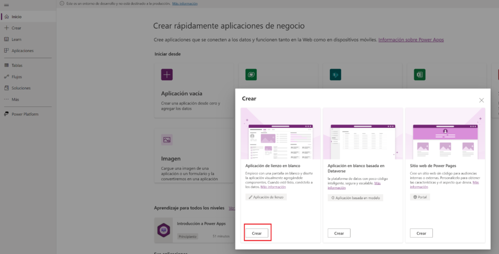Click the Introducción a Power Apps hexagon icon
The height and width of the screenshot is (254, 499).
click(164, 231)
